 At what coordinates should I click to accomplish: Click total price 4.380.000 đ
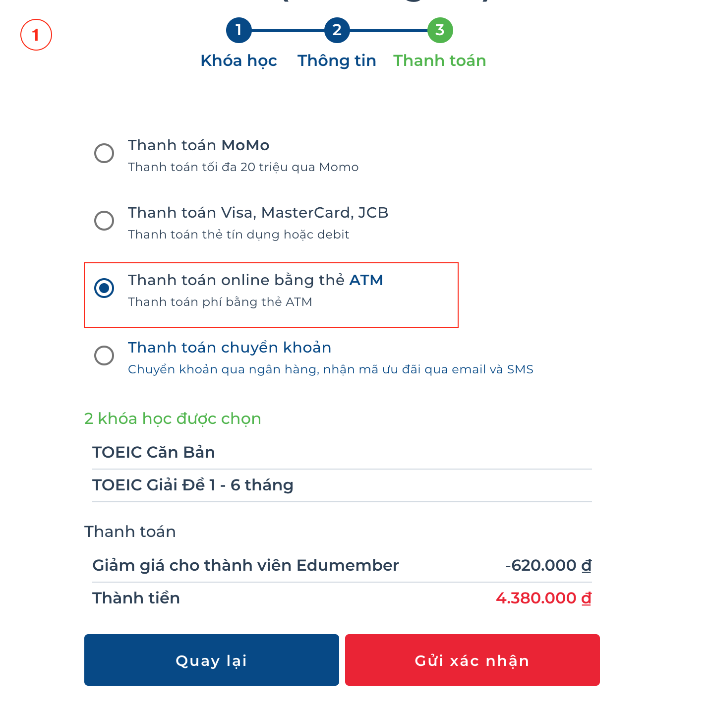tap(543, 598)
